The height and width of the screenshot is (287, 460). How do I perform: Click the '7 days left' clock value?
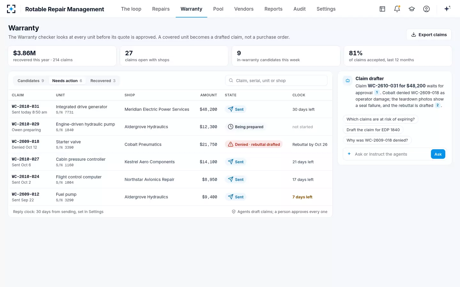pos(302,197)
